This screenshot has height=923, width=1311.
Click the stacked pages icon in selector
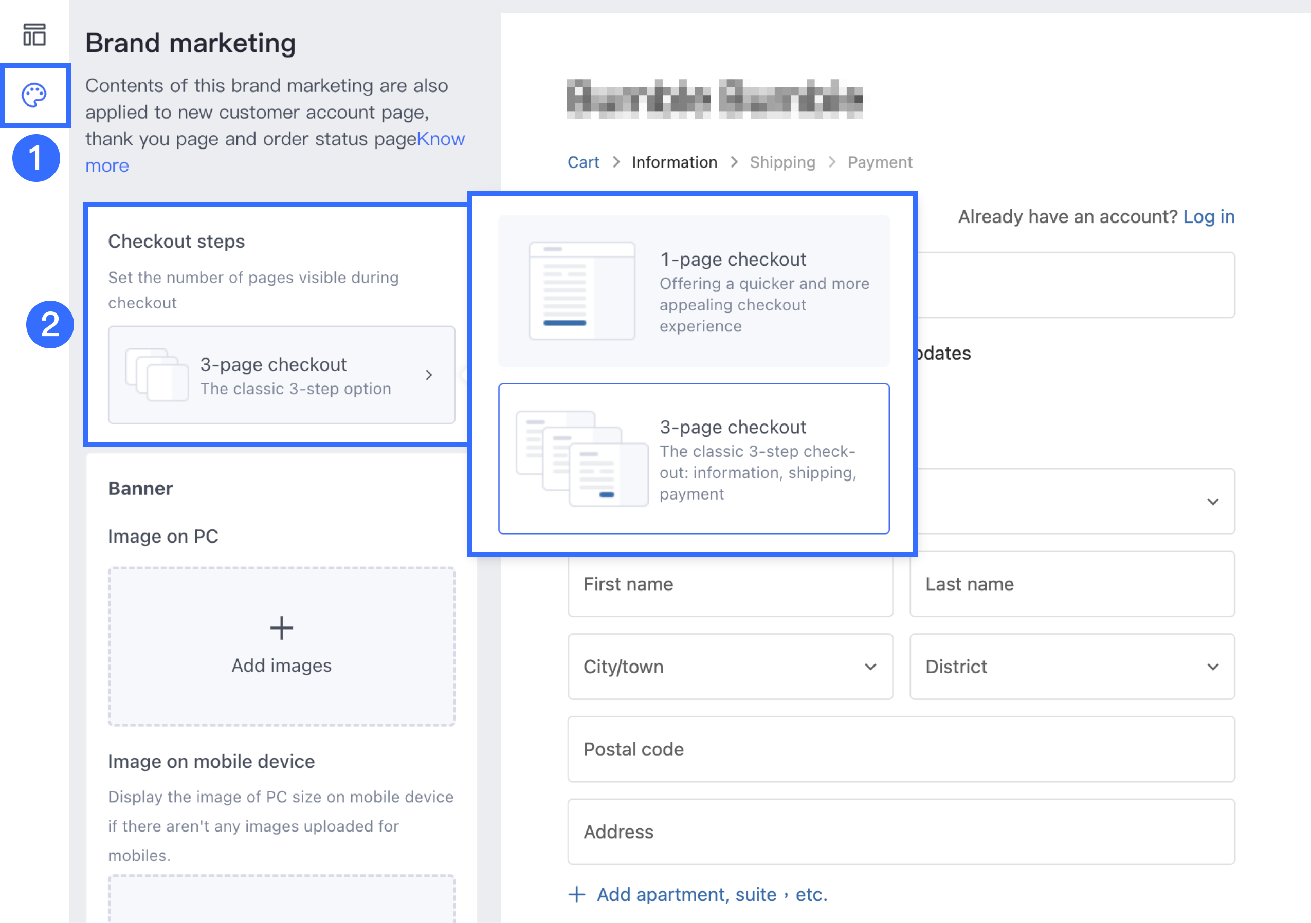tap(157, 375)
